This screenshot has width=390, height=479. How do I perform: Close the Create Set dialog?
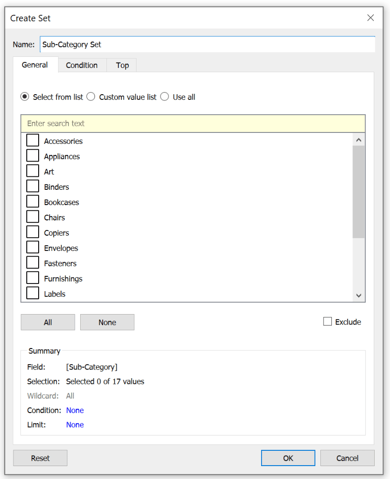click(370, 18)
